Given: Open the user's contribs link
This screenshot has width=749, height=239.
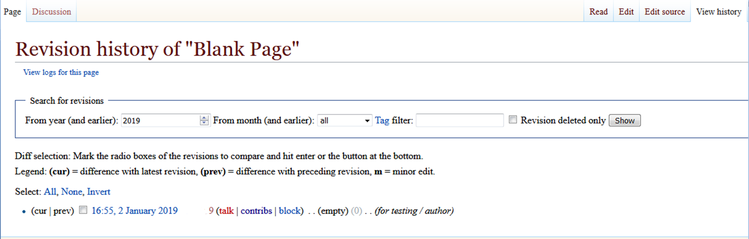Looking at the screenshot, I should point(256,211).
